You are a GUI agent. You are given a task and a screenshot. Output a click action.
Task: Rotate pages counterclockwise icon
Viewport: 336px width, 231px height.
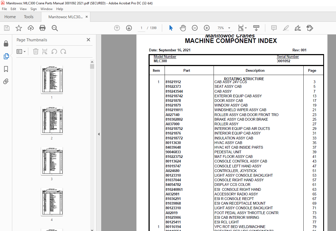tap(54, 51)
